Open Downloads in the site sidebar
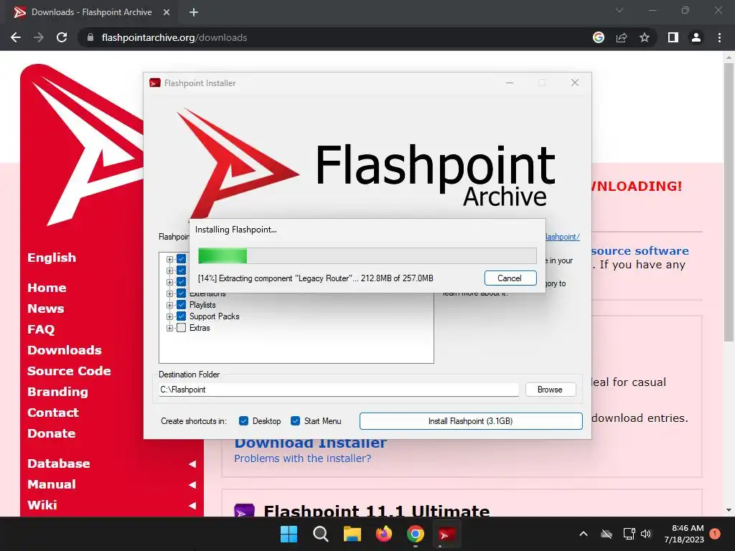 [64, 350]
